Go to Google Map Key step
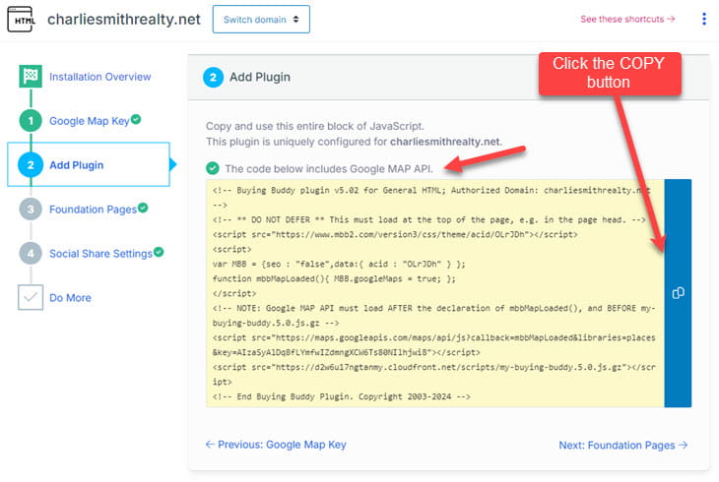 pos(90,121)
